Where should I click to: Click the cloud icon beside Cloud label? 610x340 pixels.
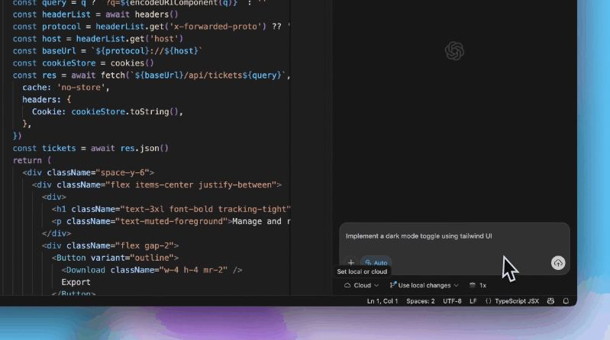tap(347, 285)
